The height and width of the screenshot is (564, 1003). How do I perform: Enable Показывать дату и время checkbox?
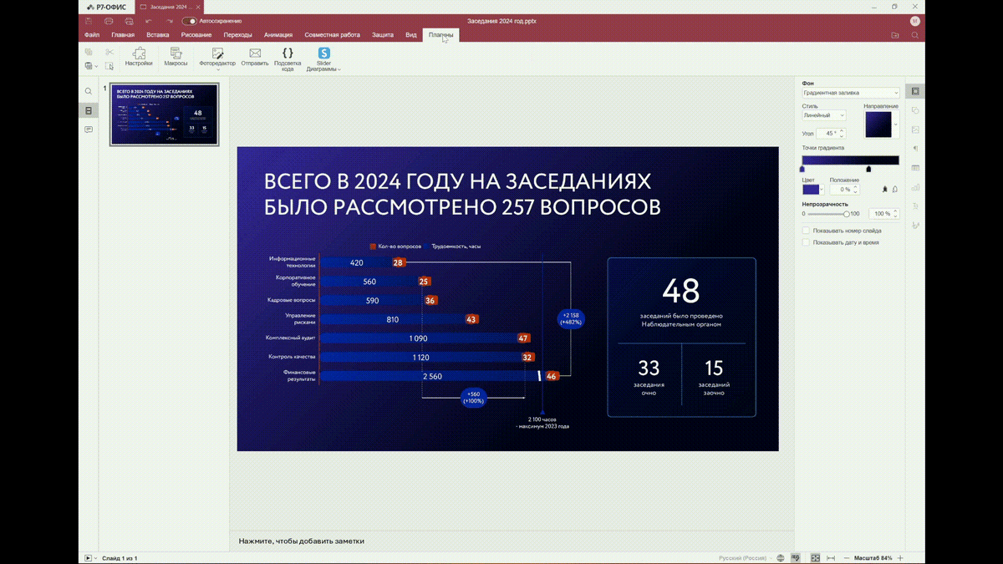click(x=806, y=242)
